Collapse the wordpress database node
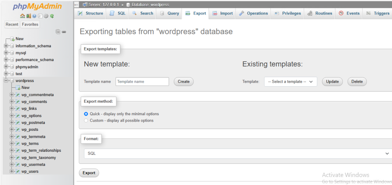Viewport: 392px width, 185px height. coord(6,80)
